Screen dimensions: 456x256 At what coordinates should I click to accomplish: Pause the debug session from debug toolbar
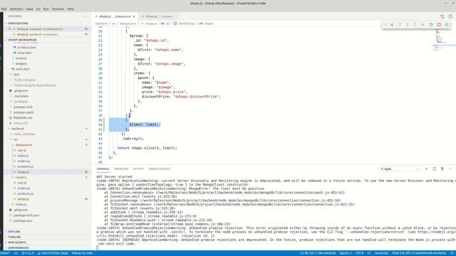[391, 25]
